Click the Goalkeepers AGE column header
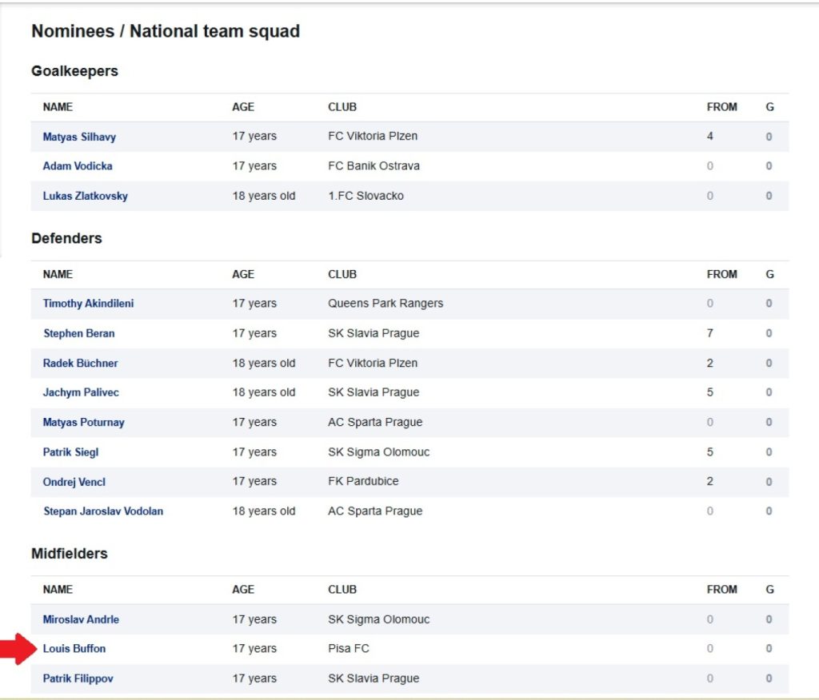The image size is (819, 700). (243, 107)
